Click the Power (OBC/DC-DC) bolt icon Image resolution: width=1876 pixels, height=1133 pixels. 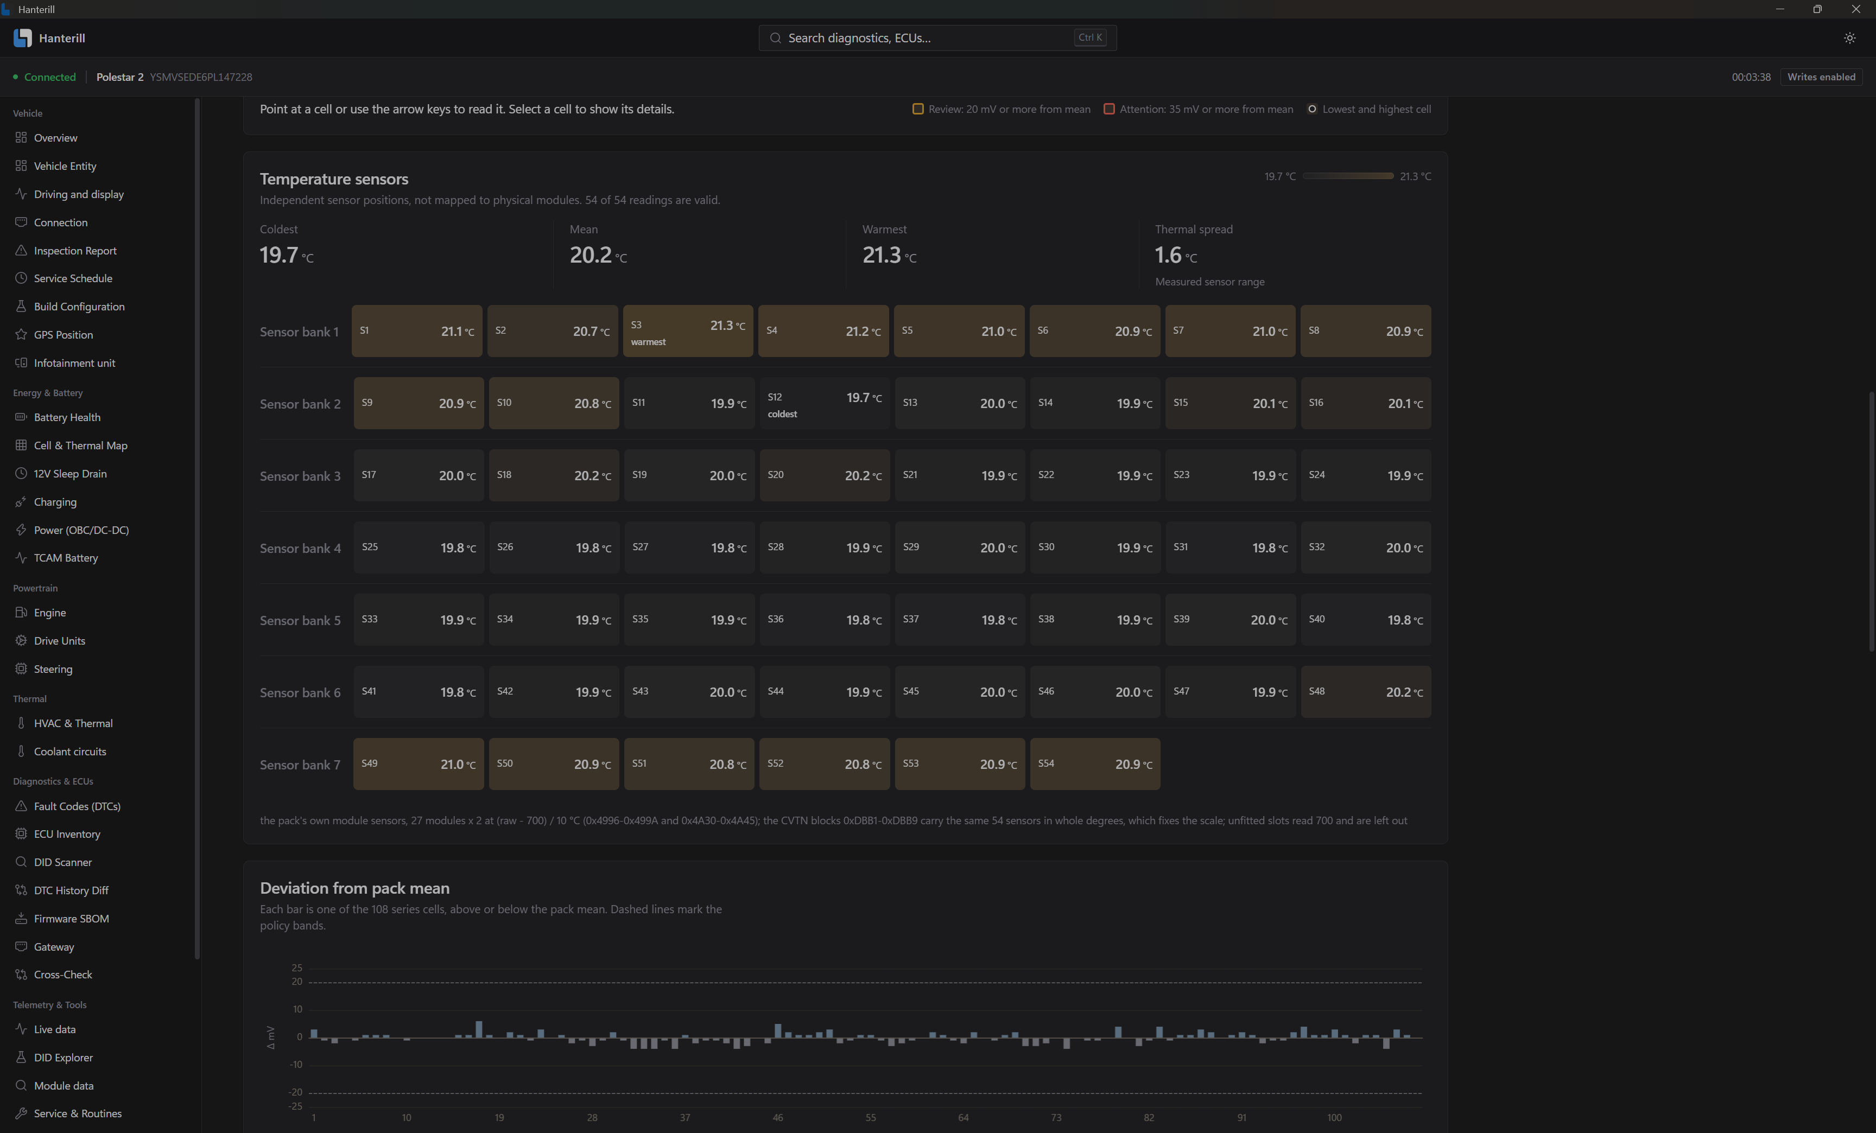[21, 530]
